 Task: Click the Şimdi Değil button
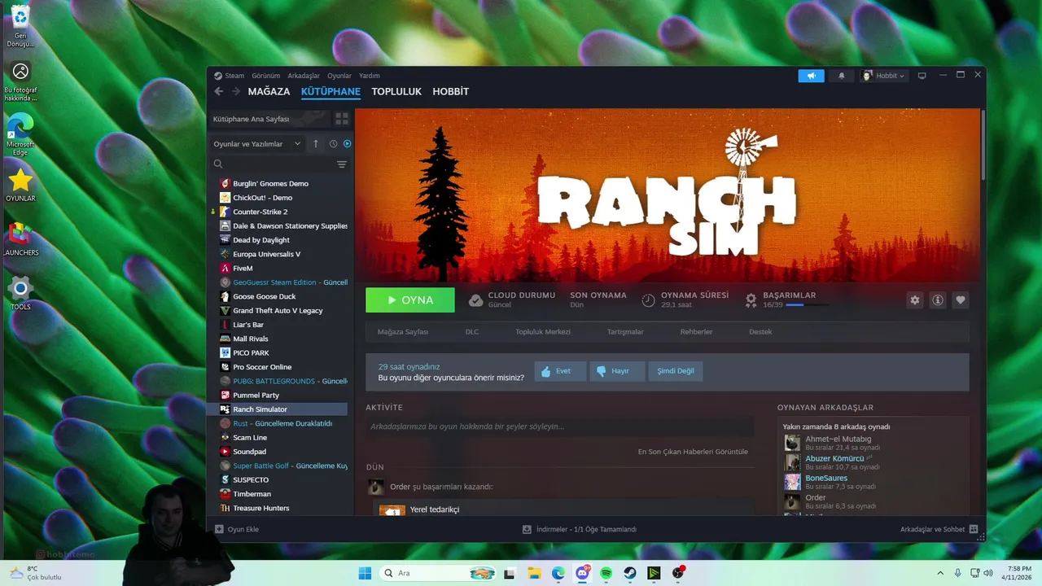[x=676, y=371]
